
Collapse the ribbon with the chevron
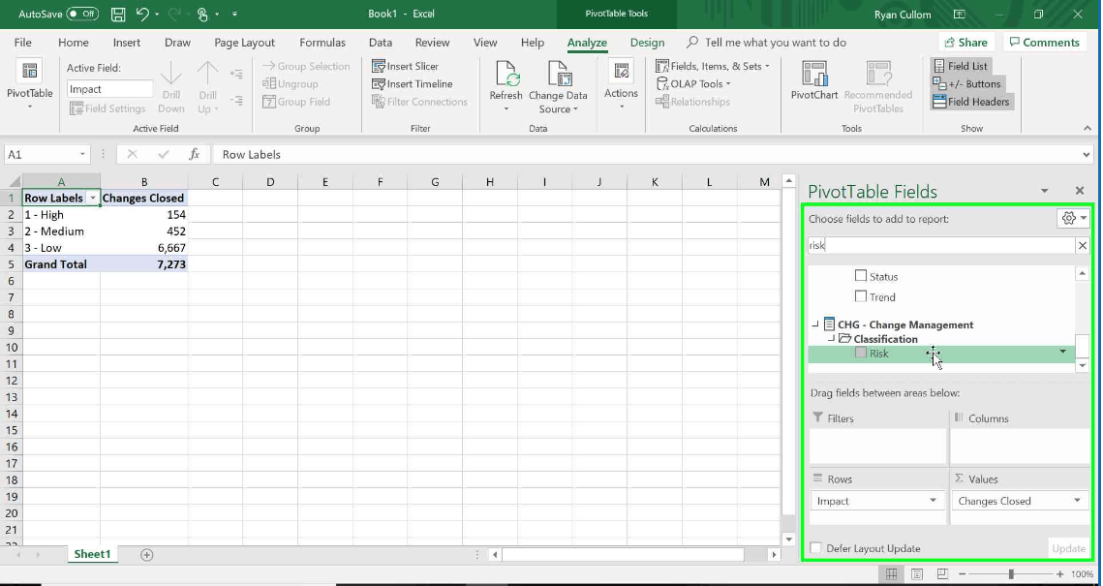tap(1088, 128)
